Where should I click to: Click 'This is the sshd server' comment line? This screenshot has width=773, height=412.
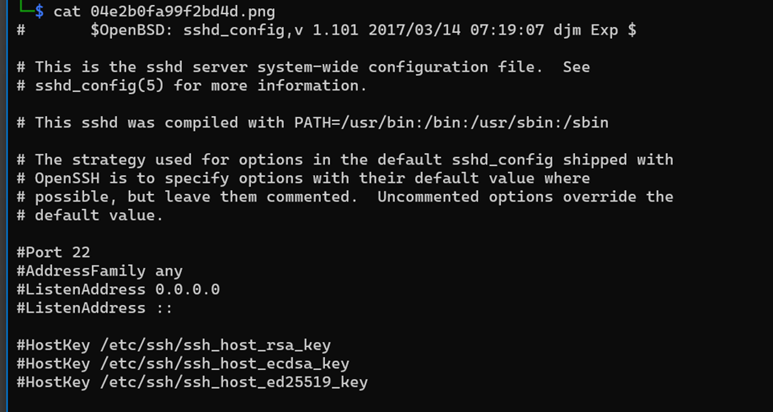coord(303,67)
